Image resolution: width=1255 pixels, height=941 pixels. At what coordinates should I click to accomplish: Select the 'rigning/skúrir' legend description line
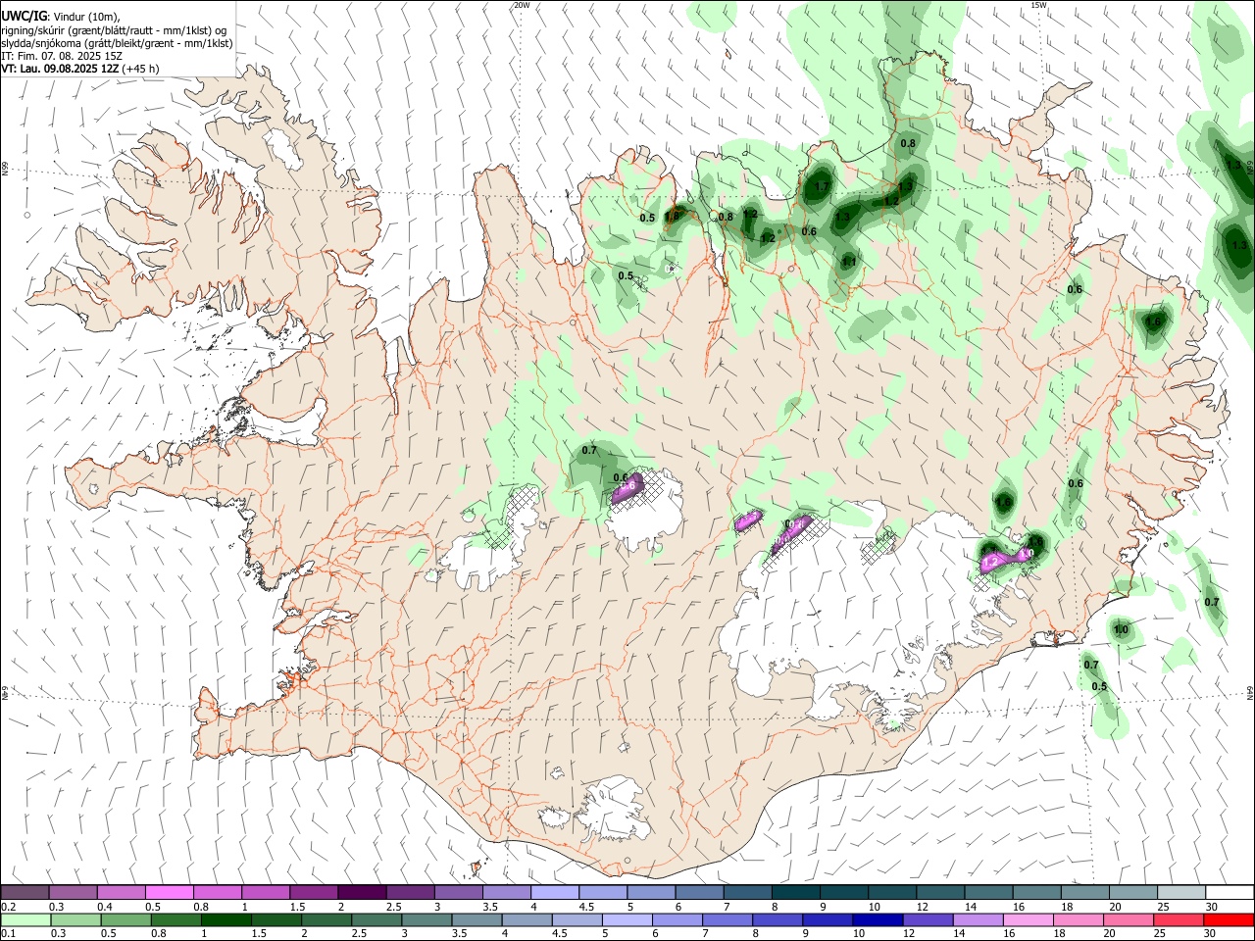(x=114, y=30)
